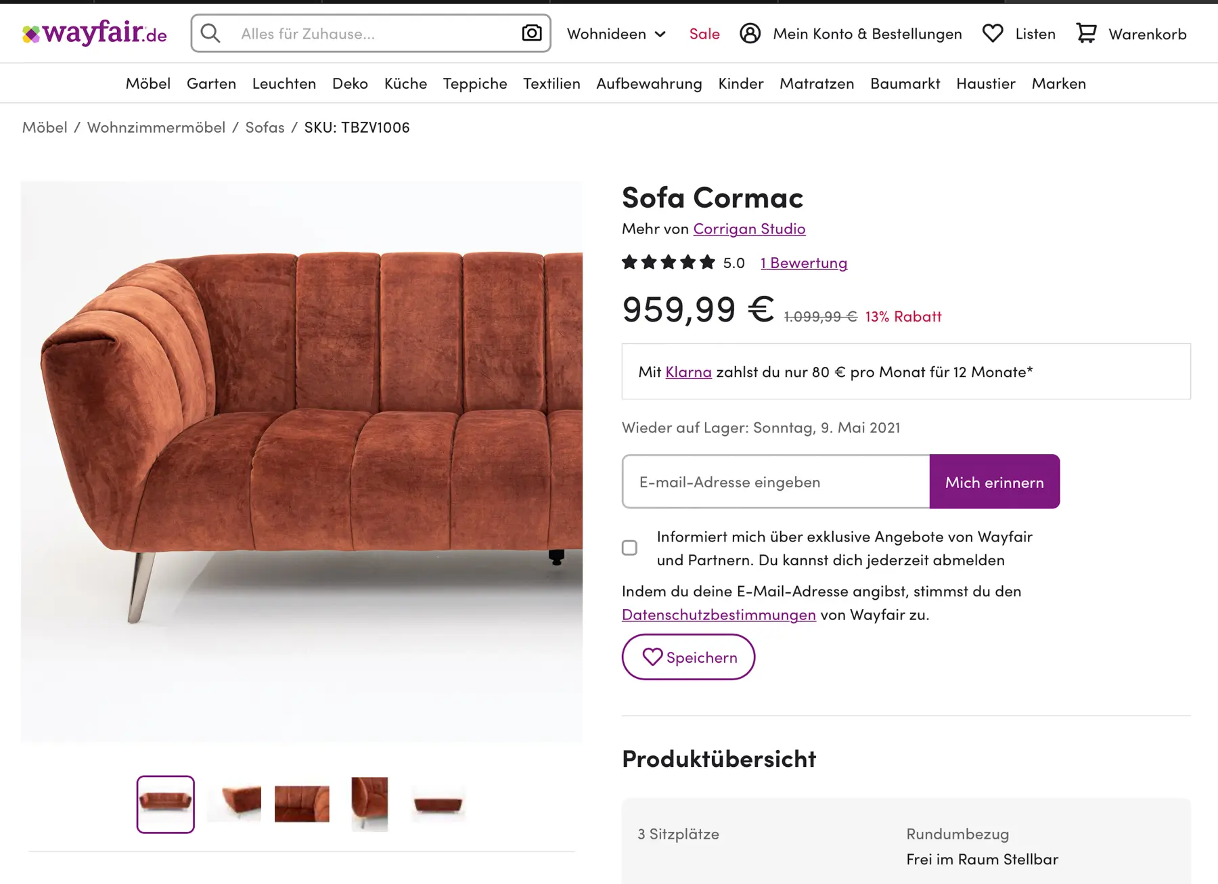The height and width of the screenshot is (884, 1218).
Task: Select the Matratzen category in navigation
Action: [x=816, y=83]
